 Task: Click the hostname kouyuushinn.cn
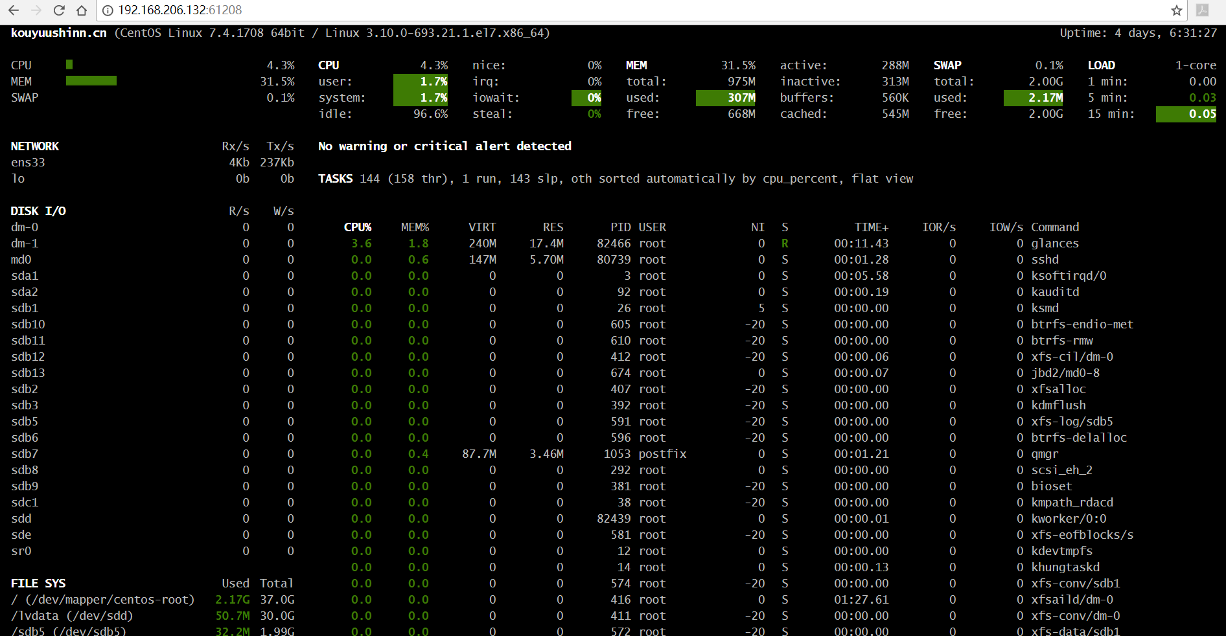point(59,33)
